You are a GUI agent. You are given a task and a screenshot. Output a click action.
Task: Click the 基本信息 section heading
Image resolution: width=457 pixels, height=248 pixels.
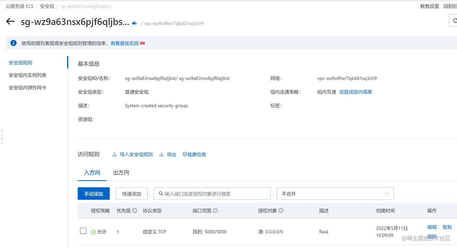89,64
